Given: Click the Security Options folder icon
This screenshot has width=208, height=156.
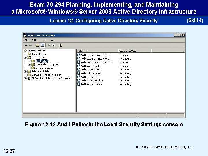Looking at the screenshot, I should click(33, 68).
